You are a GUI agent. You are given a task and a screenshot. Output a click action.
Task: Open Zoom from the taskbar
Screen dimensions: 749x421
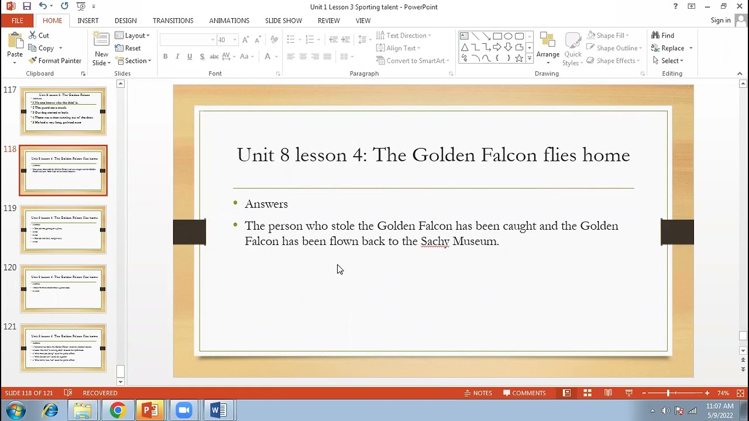click(x=184, y=410)
